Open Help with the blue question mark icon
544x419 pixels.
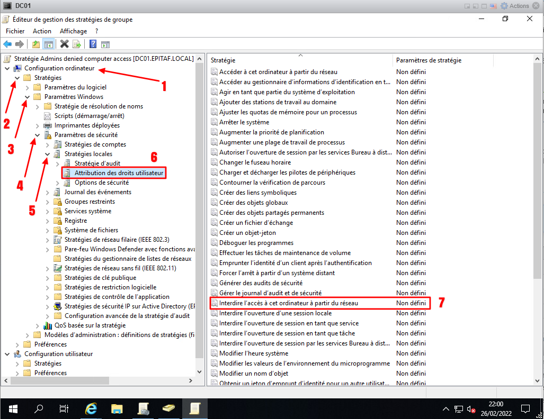pos(93,44)
